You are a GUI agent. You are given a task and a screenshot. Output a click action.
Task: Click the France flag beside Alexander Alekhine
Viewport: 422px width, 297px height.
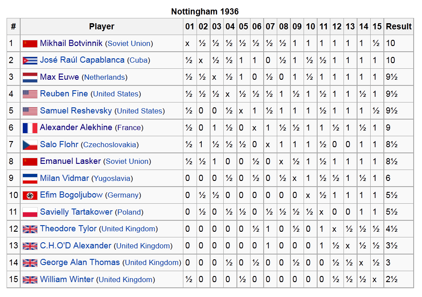[30, 128]
